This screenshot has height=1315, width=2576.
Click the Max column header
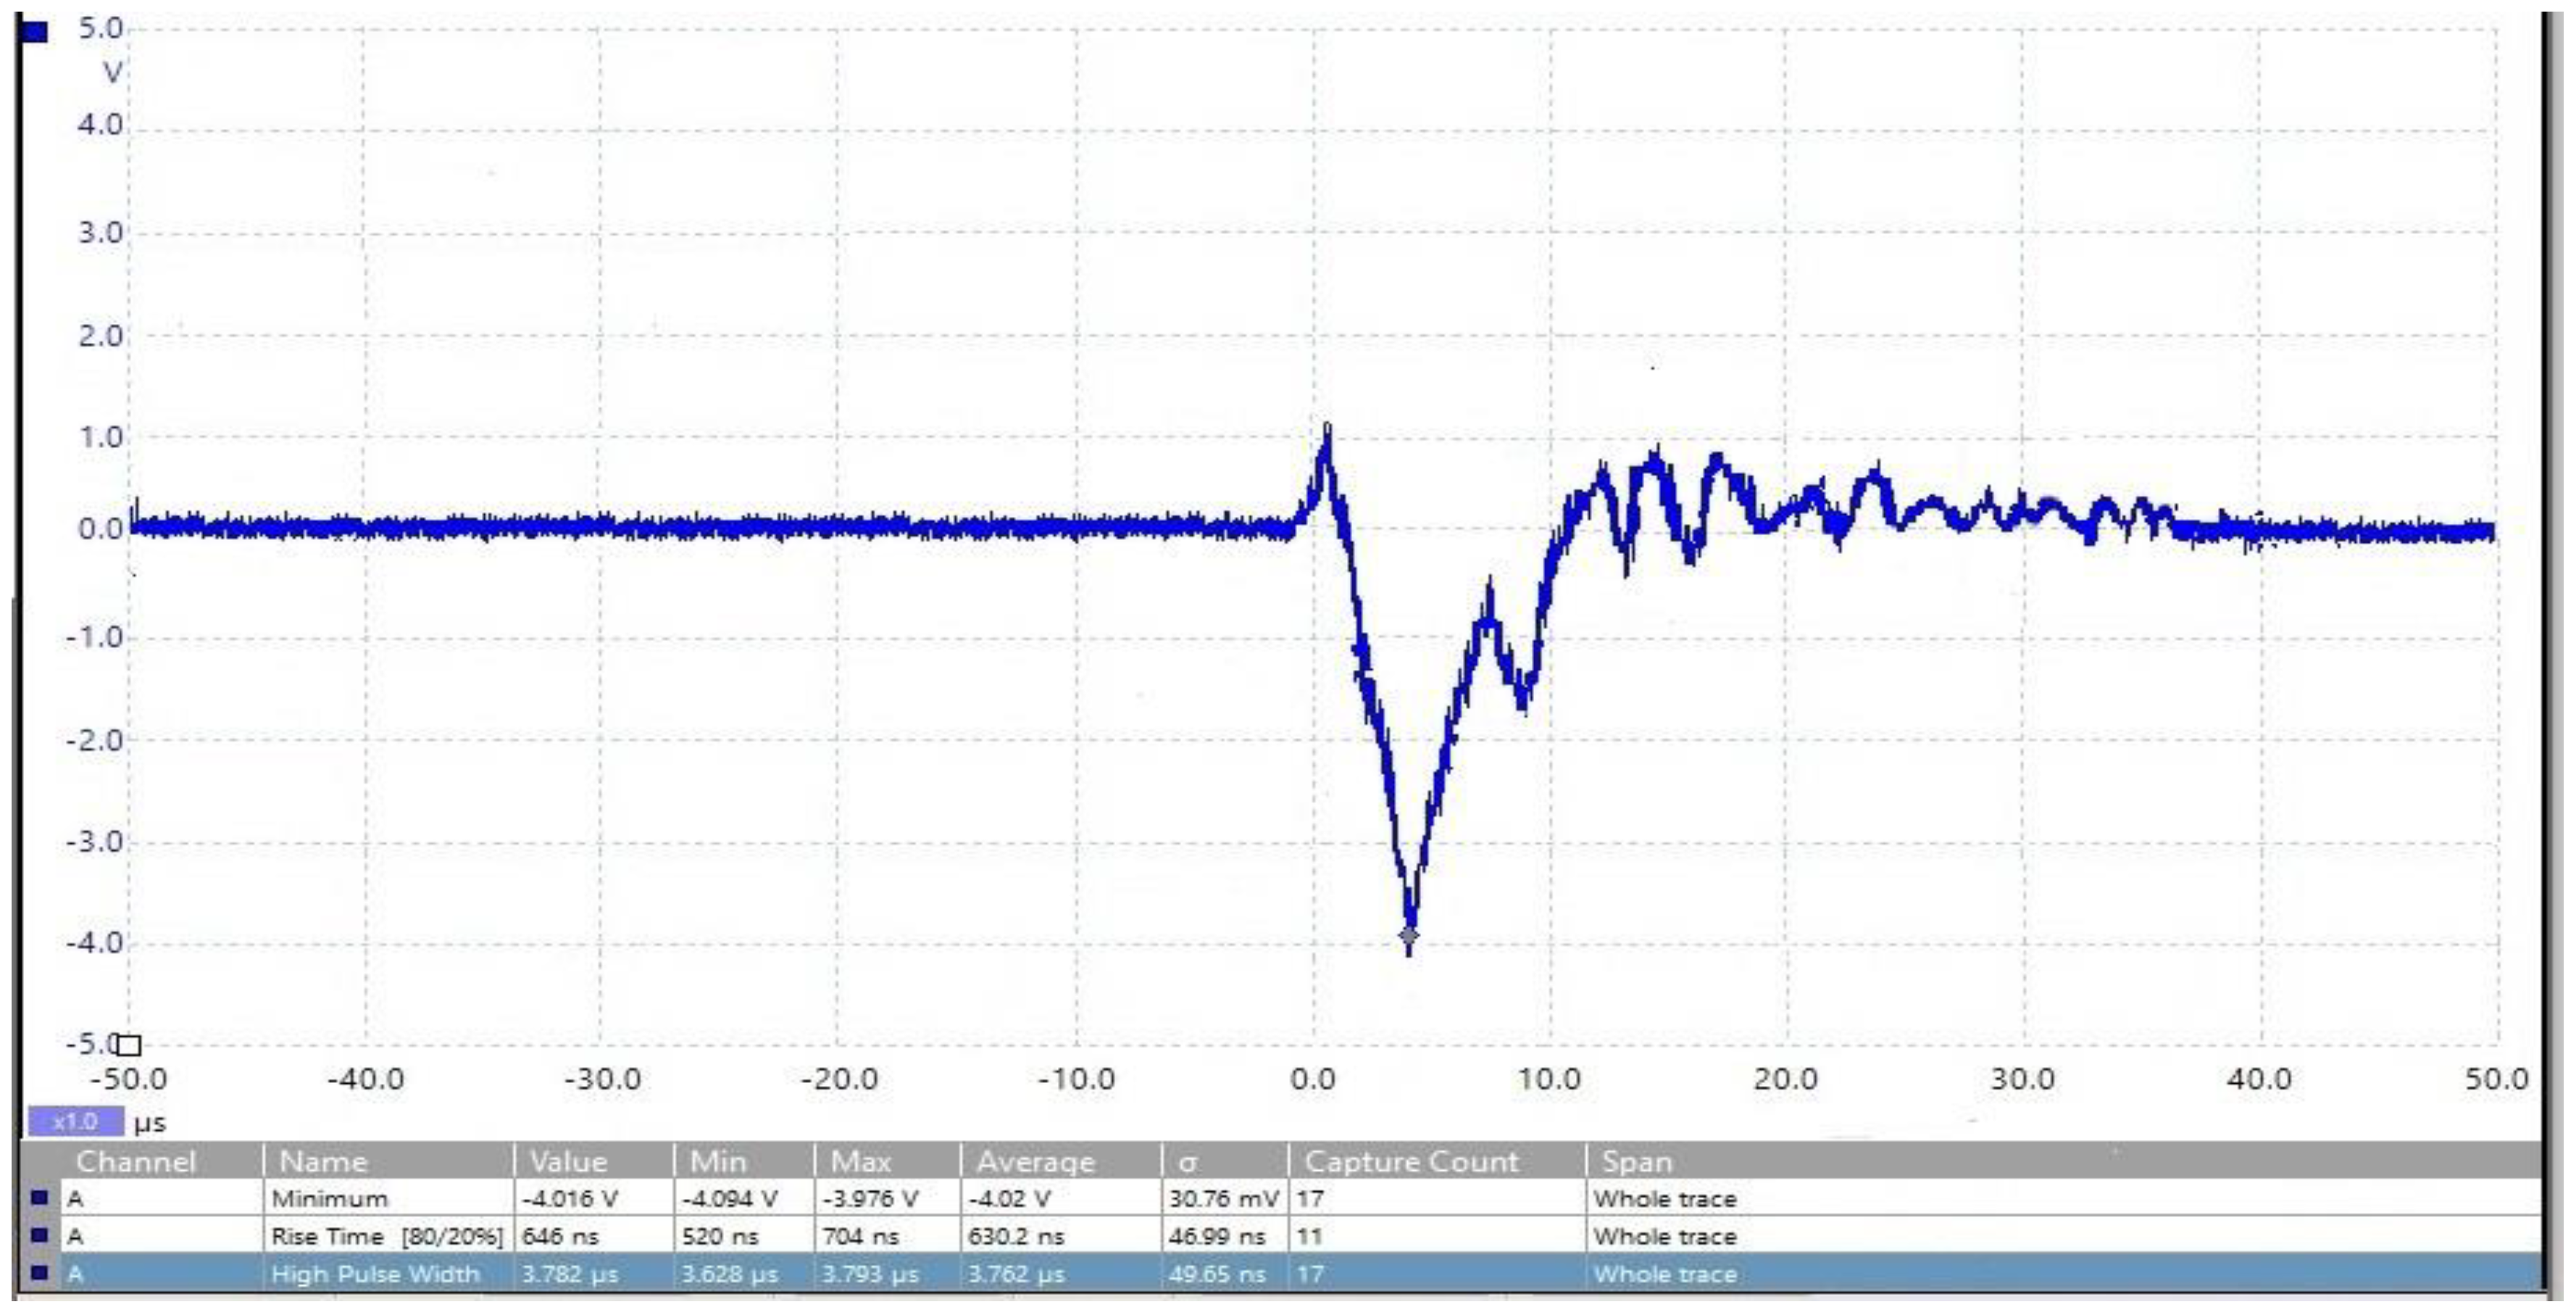[x=861, y=1162]
